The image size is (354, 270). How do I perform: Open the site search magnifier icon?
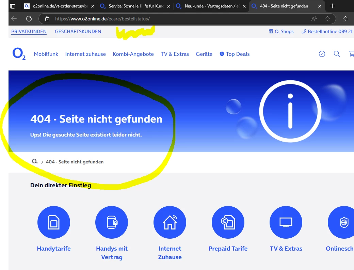point(337,54)
